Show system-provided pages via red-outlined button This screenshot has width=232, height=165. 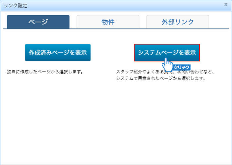click(x=167, y=52)
